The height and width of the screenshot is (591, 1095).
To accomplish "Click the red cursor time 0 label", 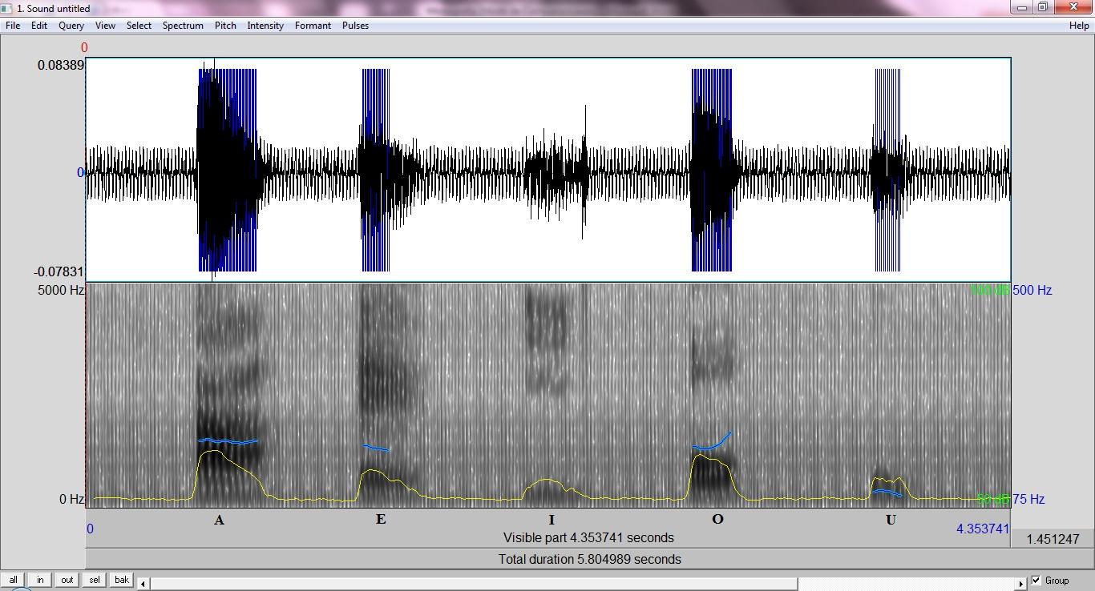I will [84, 48].
